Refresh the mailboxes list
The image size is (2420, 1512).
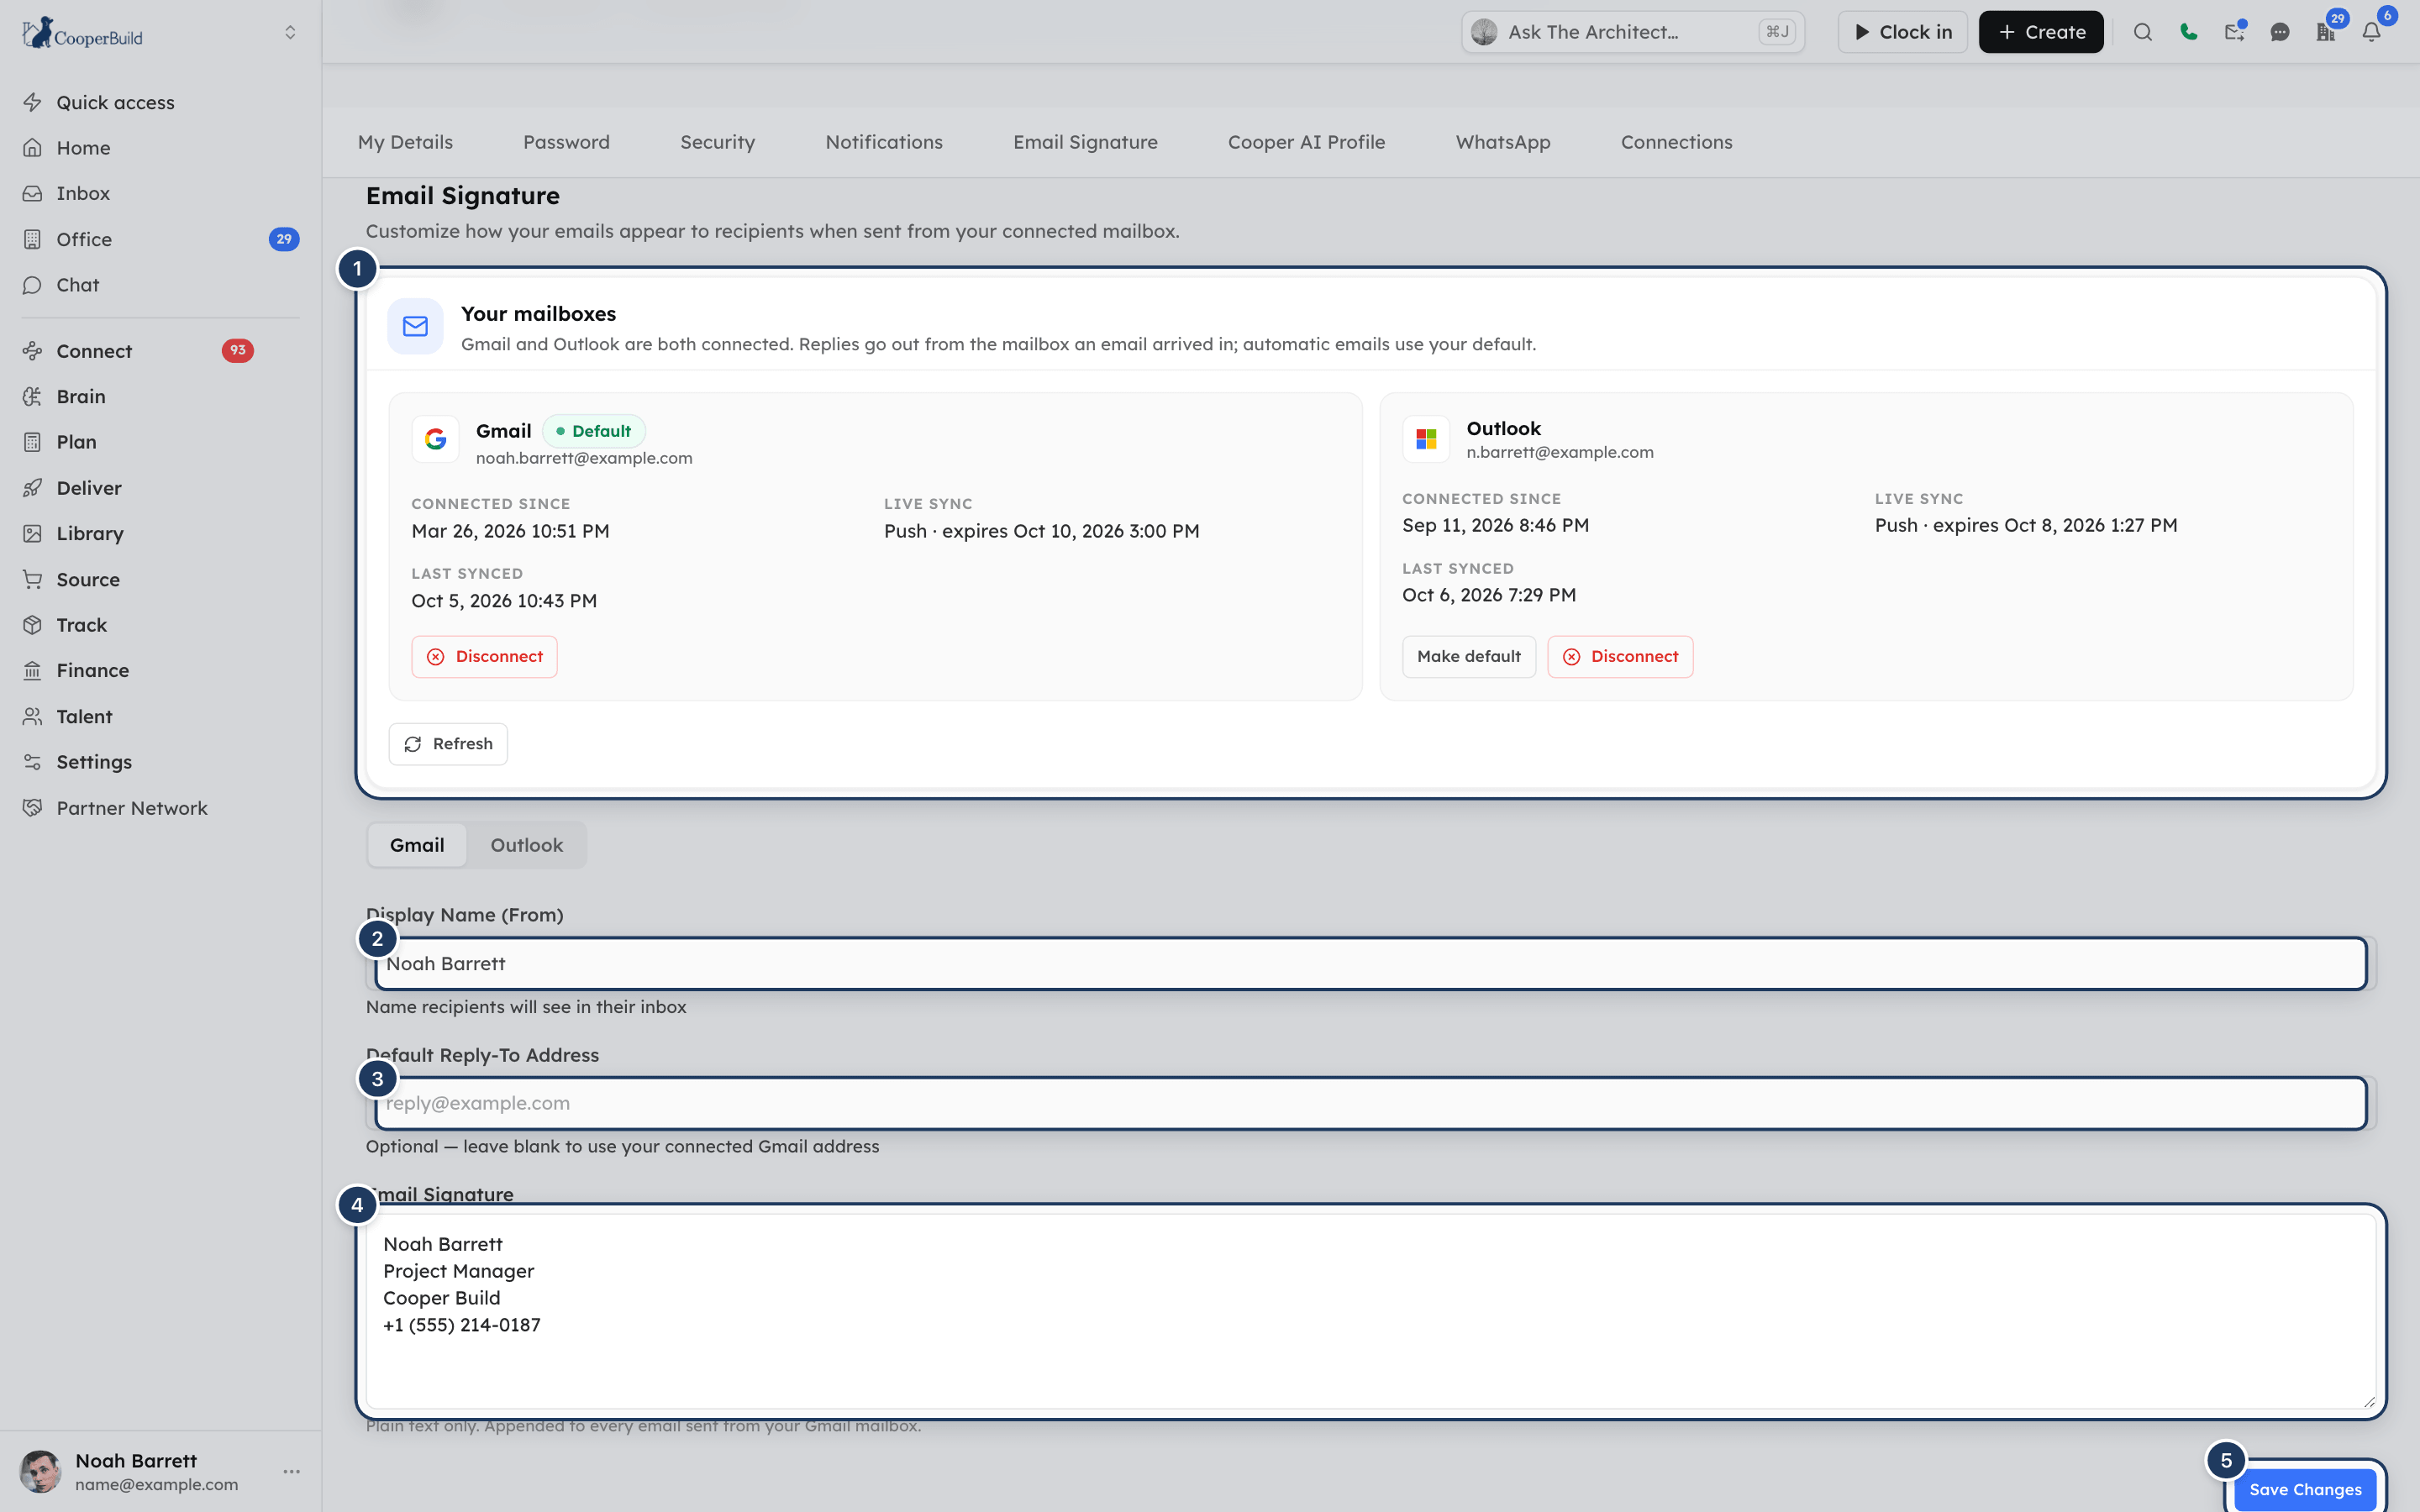[x=448, y=744]
